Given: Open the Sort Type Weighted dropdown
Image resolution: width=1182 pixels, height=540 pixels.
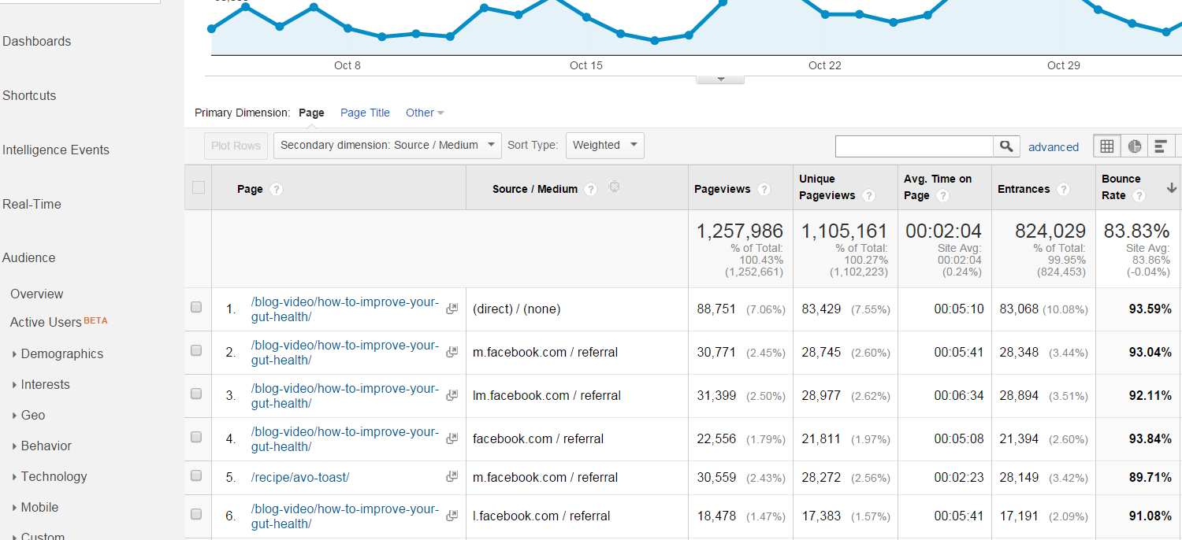Looking at the screenshot, I should 604,145.
